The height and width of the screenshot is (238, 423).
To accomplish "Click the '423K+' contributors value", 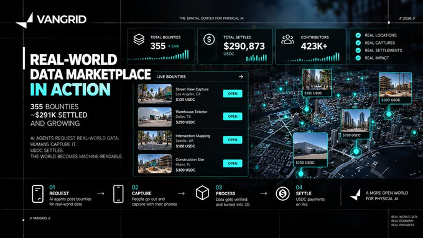I will click(314, 46).
